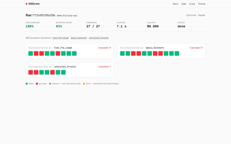Select third mutant square in apply_discount

(x=133, y=53)
